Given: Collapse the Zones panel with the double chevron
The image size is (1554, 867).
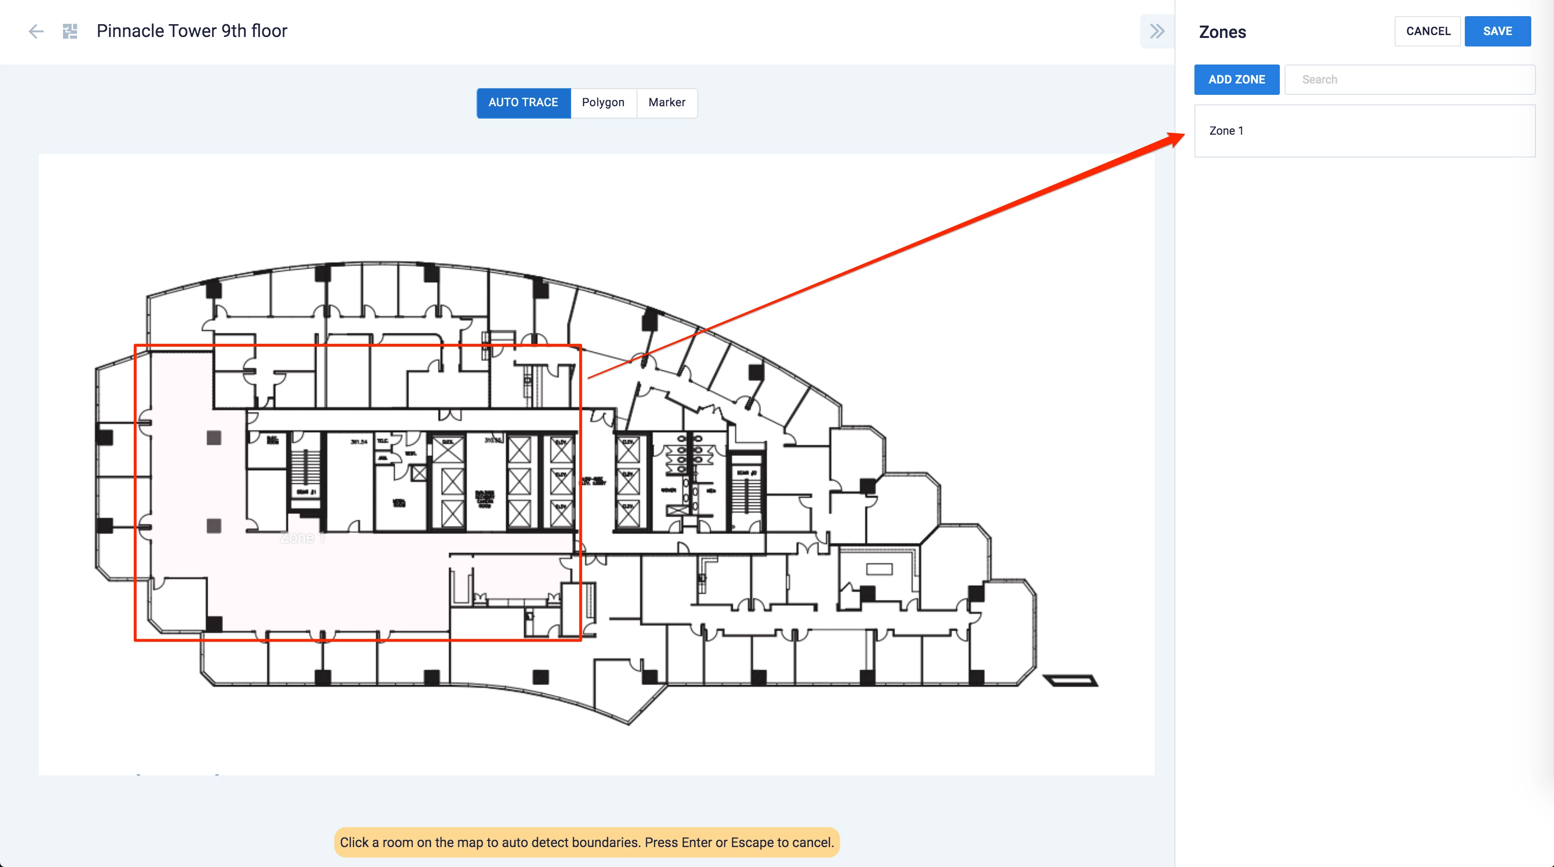Looking at the screenshot, I should (x=1156, y=31).
